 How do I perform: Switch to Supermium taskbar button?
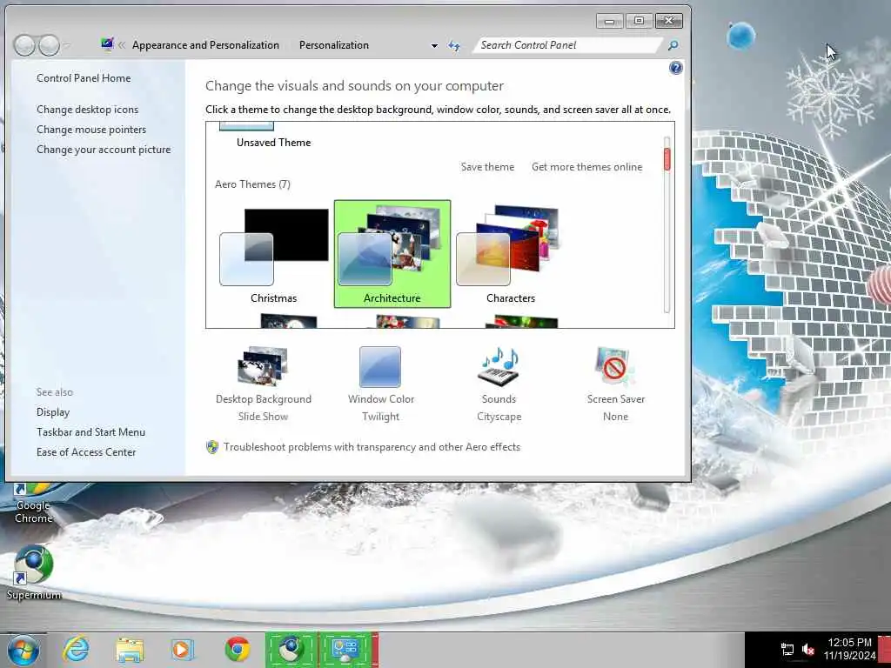pyautogui.click(x=291, y=649)
